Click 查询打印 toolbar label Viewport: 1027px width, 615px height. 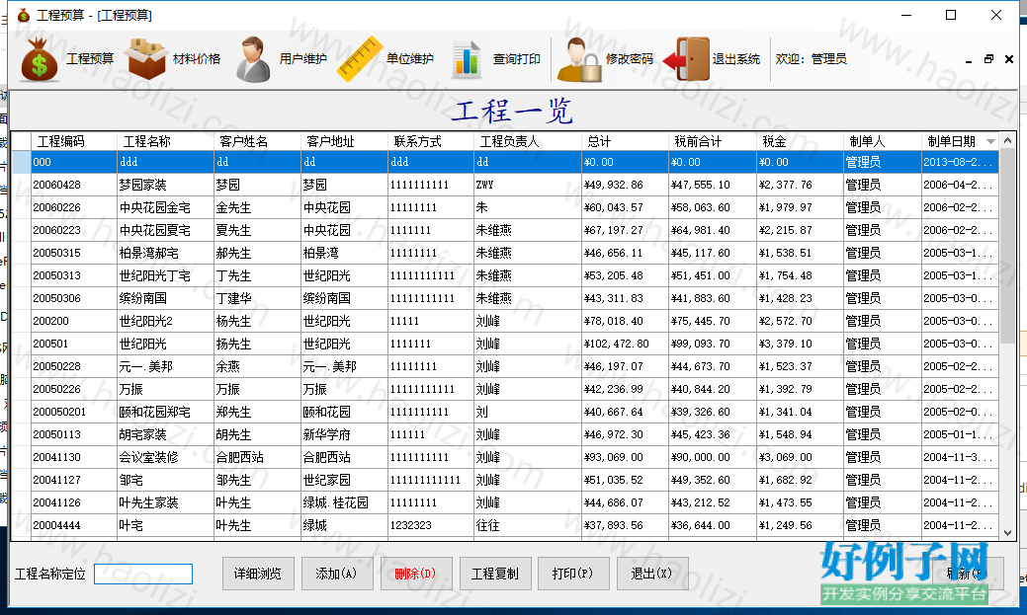click(x=517, y=59)
